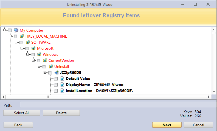The image size is (217, 131).
Task: Click the Windows registry folder icon
Action: tap(39, 54)
